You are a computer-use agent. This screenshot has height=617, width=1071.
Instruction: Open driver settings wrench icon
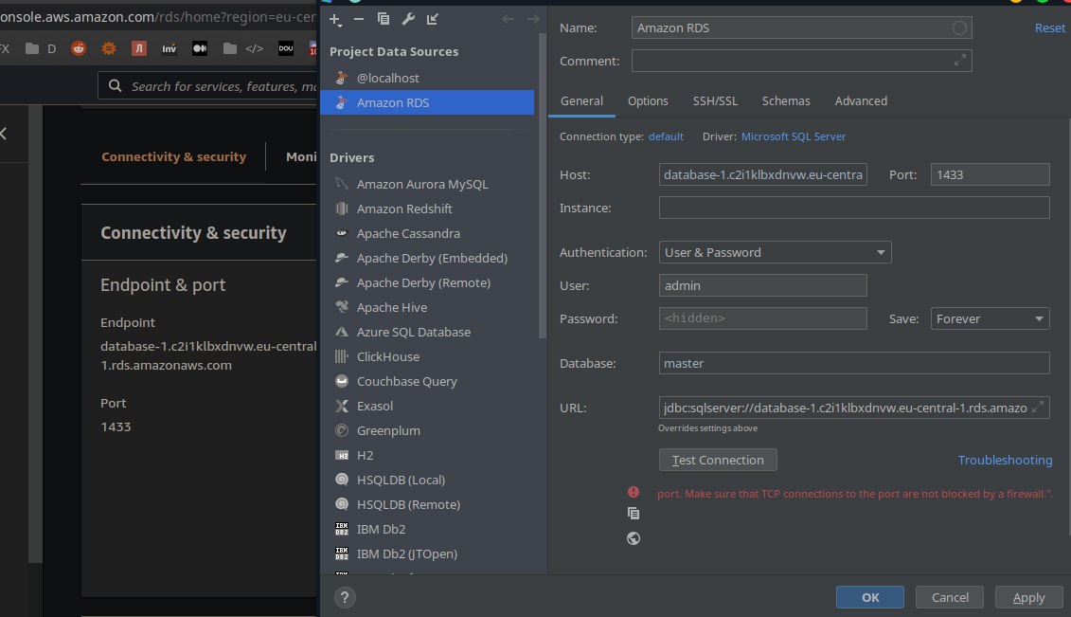(408, 19)
